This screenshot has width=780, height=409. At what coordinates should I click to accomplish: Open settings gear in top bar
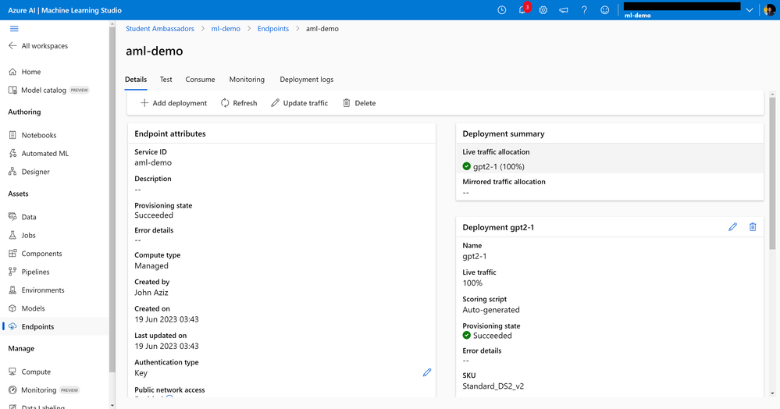(543, 10)
